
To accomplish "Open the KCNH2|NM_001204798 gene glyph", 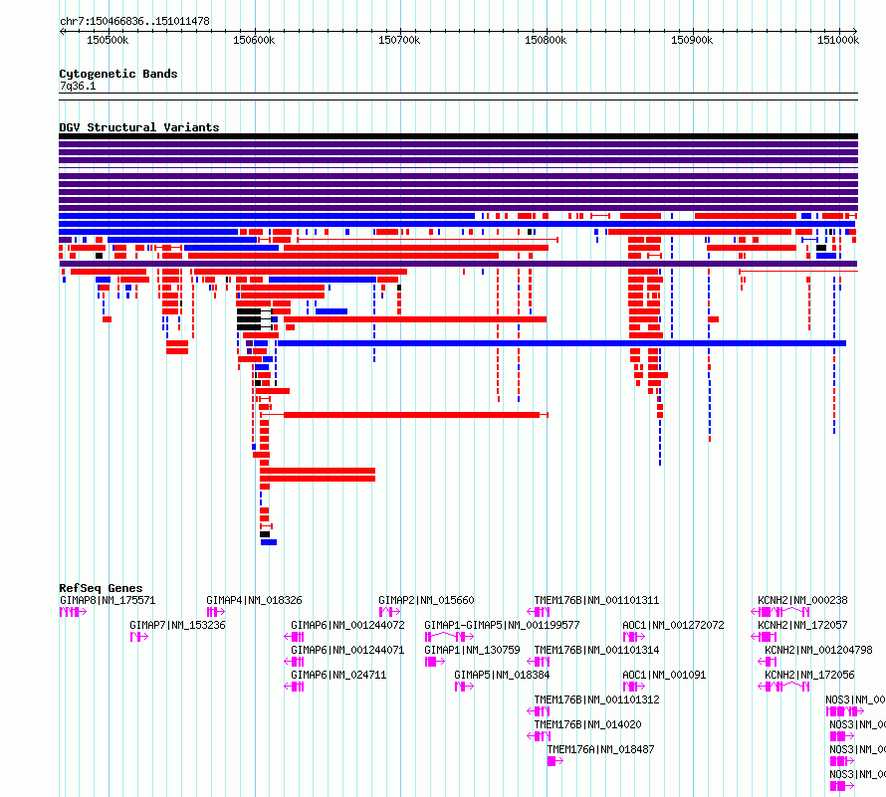I will click(768, 662).
